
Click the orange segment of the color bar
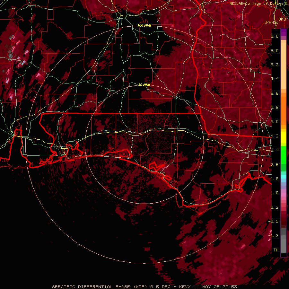coord(284,109)
